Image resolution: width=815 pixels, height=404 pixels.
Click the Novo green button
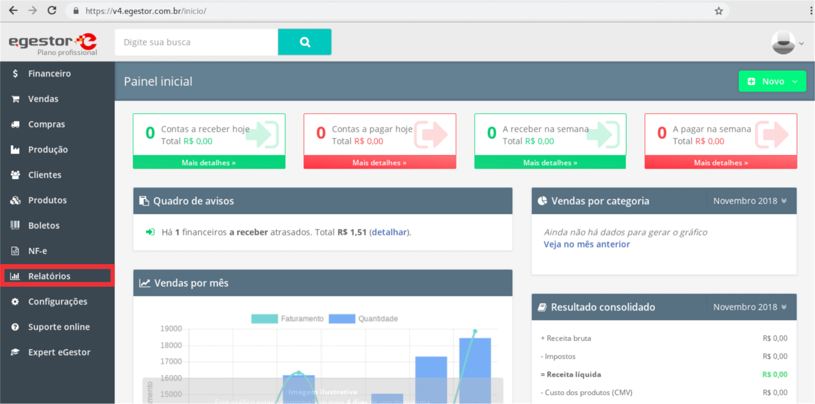pyautogui.click(x=772, y=81)
